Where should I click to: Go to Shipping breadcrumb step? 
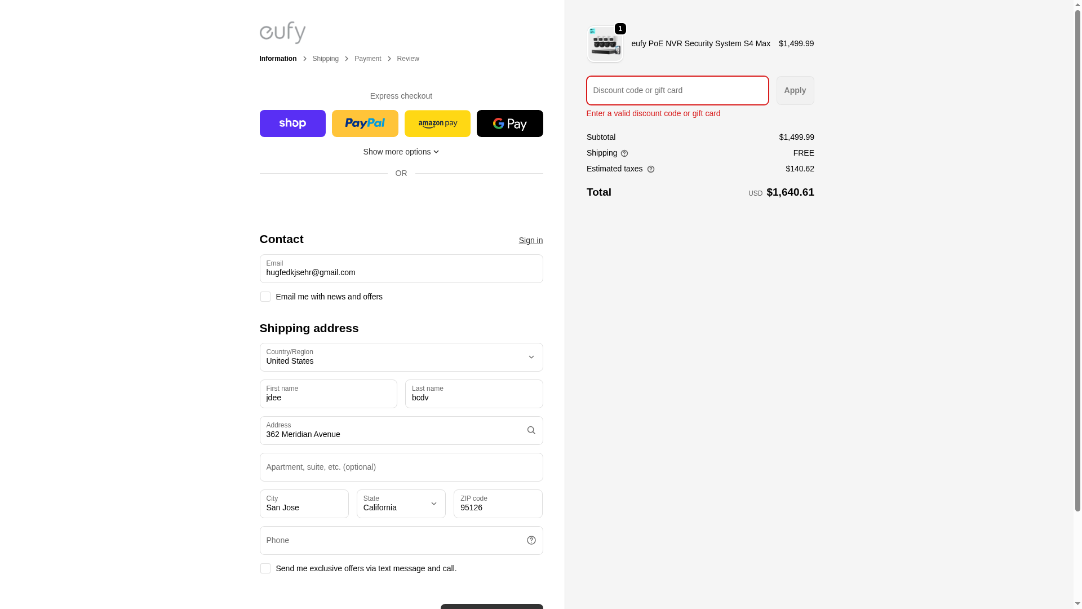325,59
